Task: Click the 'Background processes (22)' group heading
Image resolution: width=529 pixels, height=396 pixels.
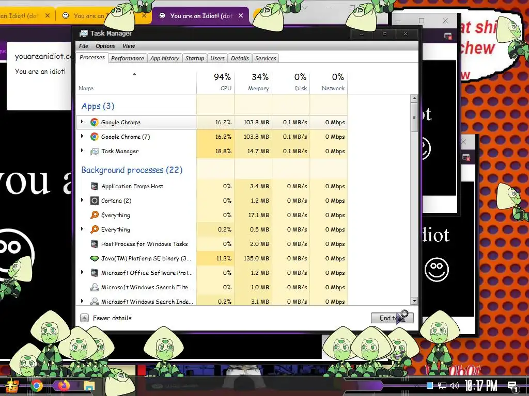Action: 132,170
